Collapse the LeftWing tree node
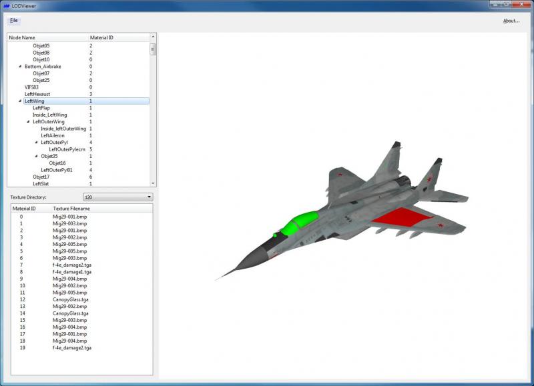534x386 pixels. pyautogui.click(x=20, y=101)
